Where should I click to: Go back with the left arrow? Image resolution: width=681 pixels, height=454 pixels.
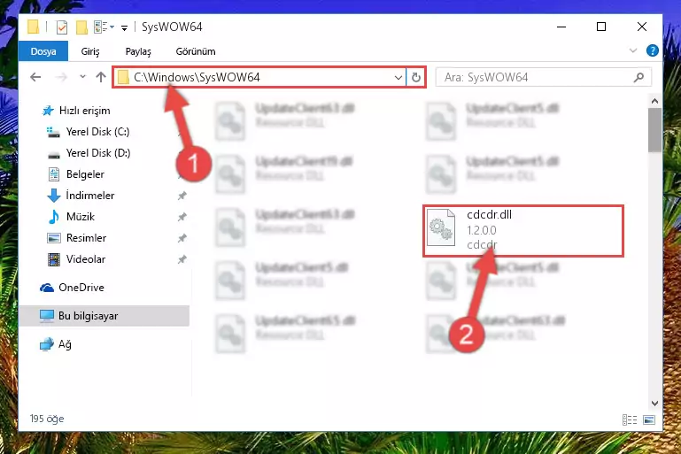(x=35, y=77)
